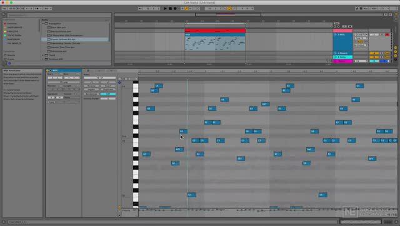The width and height of the screenshot is (400, 226).
Task: Click the MIDI editor time ruler
Action: point(268,71)
